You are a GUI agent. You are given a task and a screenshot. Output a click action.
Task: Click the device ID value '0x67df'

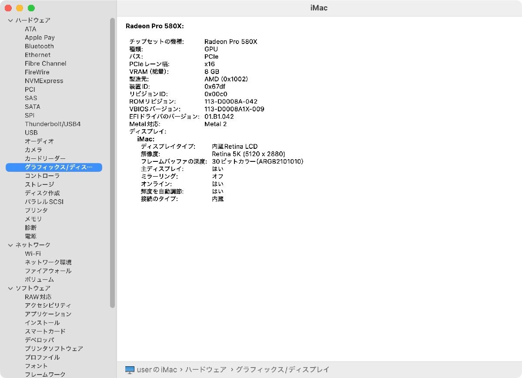[215, 87]
